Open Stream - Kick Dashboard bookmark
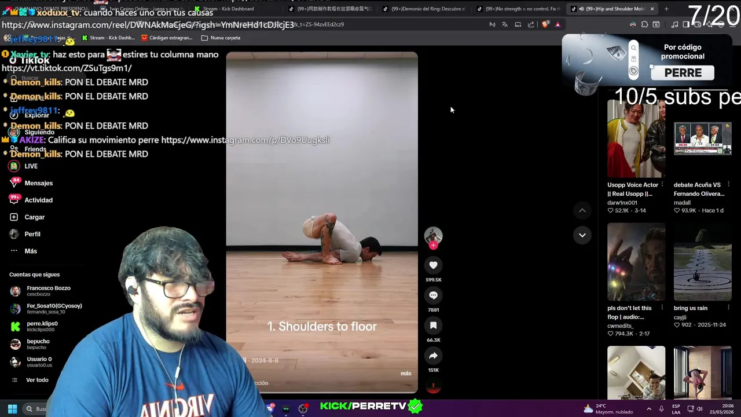The height and width of the screenshot is (417, 741). click(x=108, y=38)
